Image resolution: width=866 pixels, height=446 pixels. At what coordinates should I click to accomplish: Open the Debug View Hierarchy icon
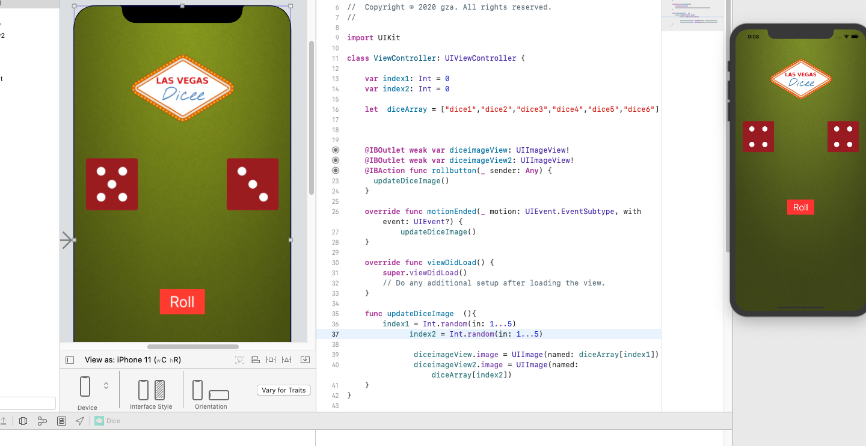pos(23,421)
